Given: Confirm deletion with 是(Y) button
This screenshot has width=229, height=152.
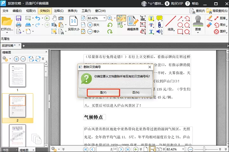Looking at the screenshot, I should [x=103, y=92].
